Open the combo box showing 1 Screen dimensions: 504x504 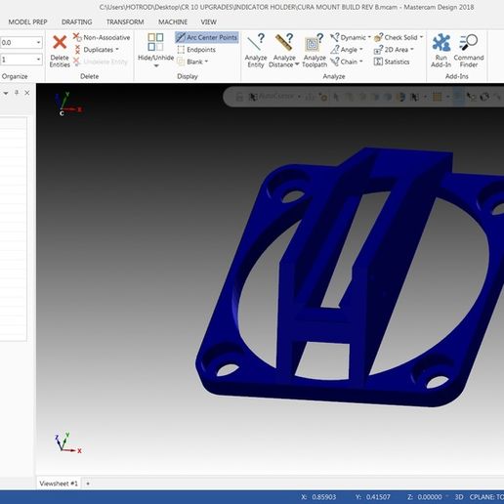tap(21, 60)
